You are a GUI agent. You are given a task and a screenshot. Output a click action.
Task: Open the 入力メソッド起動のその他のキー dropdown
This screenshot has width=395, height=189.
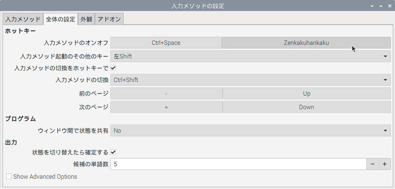click(250, 56)
